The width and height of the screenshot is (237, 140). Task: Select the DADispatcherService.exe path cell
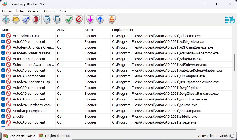pos(165,82)
